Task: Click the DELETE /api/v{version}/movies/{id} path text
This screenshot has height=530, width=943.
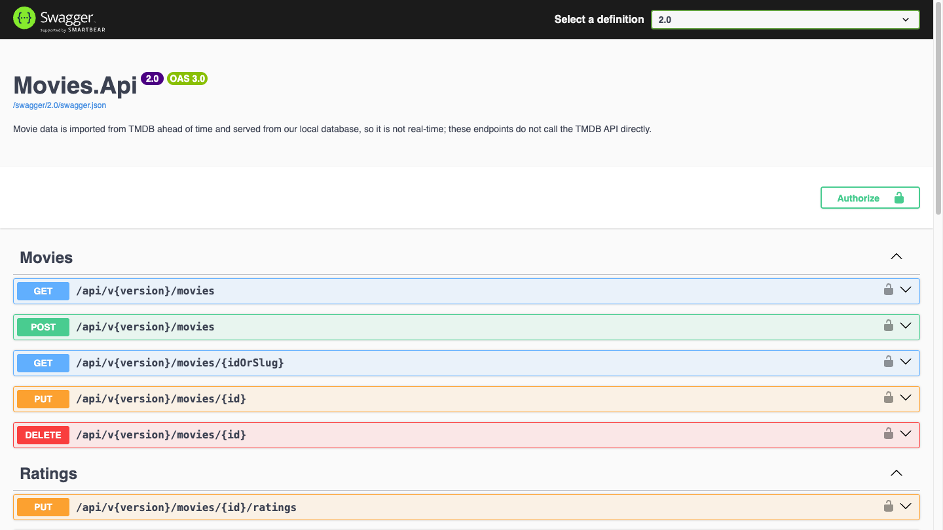Action: click(x=161, y=434)
